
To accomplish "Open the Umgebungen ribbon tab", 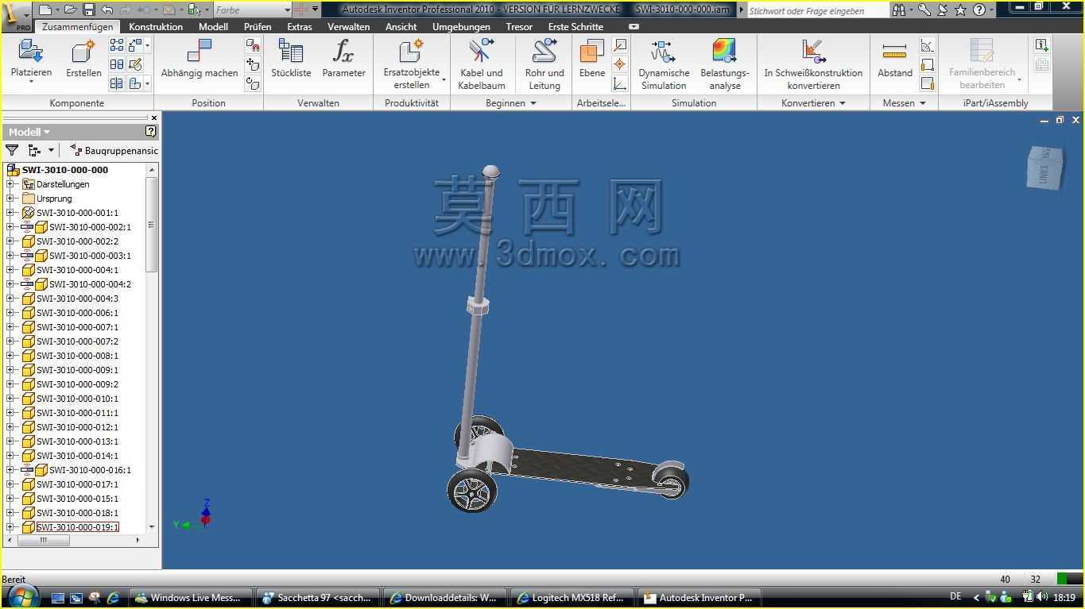I will 461,26.
